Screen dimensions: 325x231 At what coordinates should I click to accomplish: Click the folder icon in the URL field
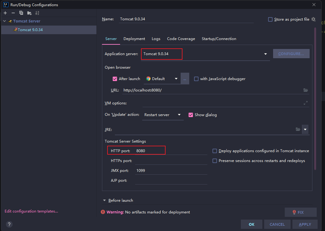click(305, 90)
